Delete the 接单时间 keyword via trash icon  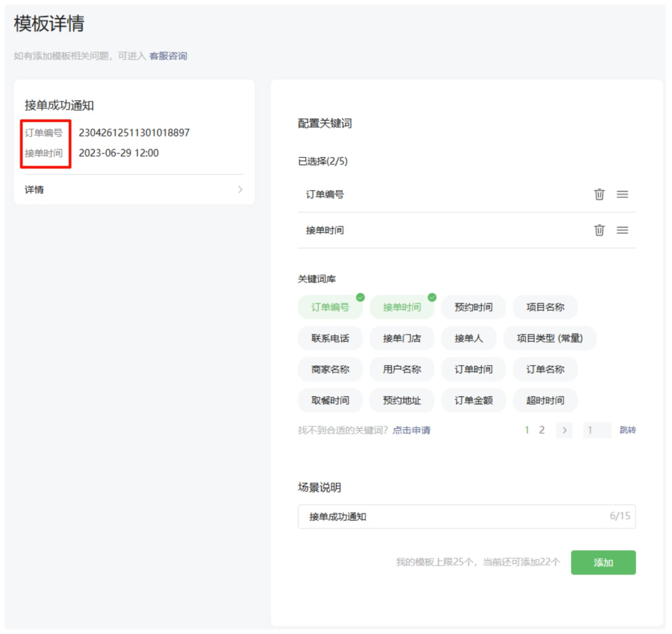pyautogui.click(x=599, y=230)
